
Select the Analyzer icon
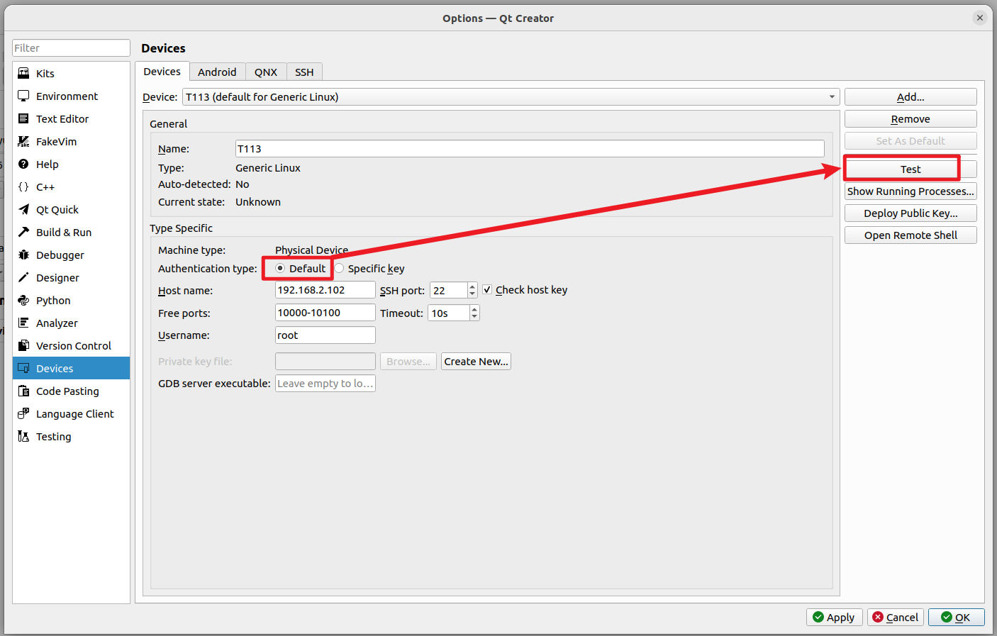(x=23, y=323)
